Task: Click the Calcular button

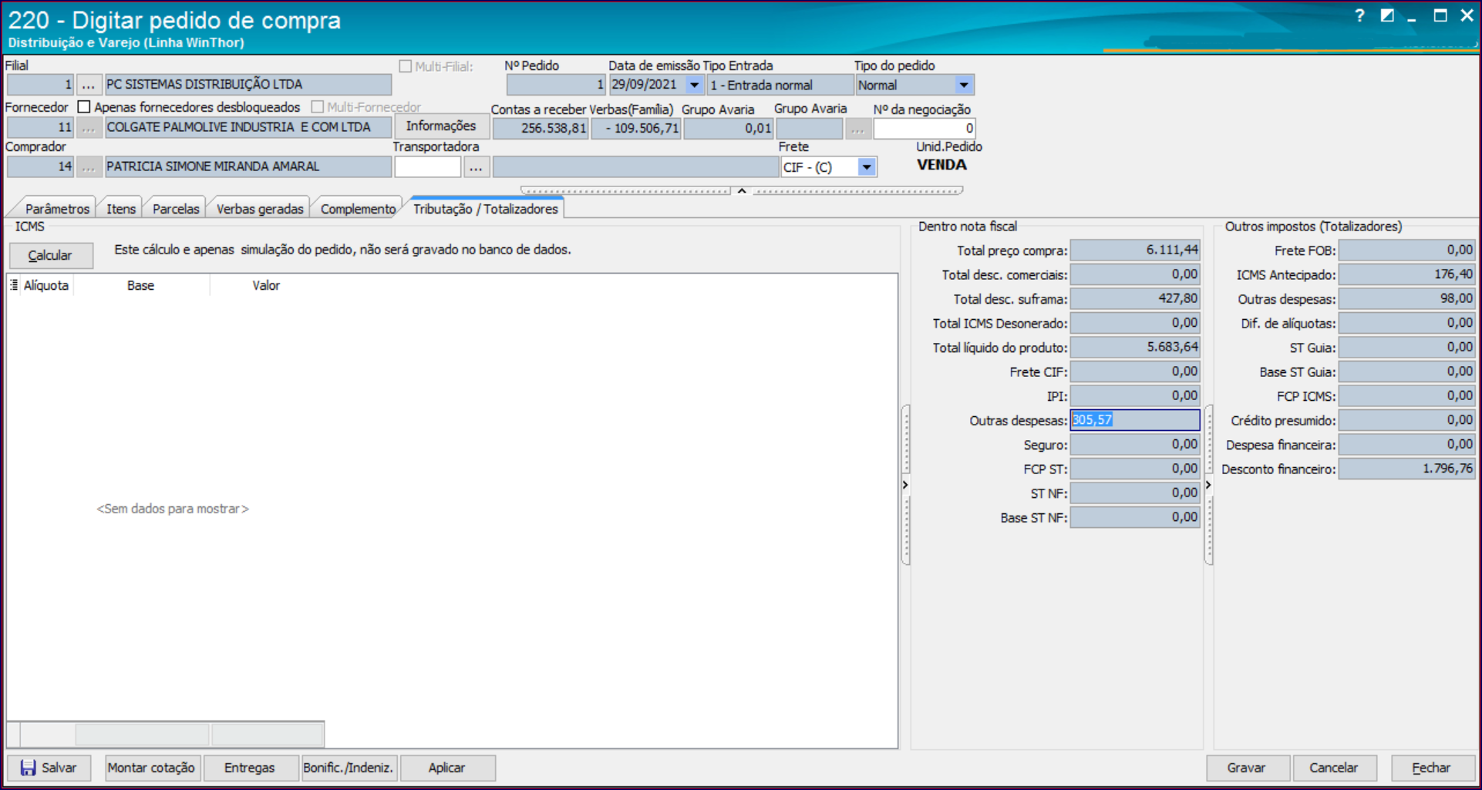Action: tap(50, 255)
